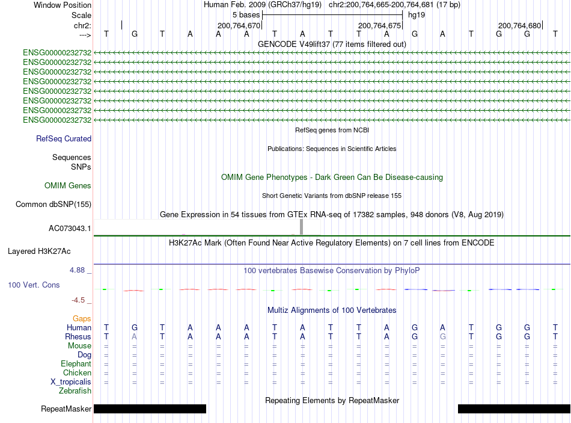Image resolution: width=571 pixels, height=423 pixels.
Task: Click the Mouse alignment row label
Action: tap(79, 346)
